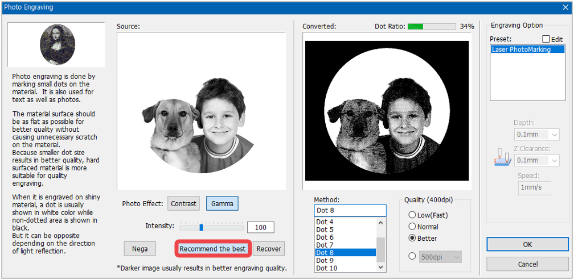574x280 pixels.
Task: Apply the Nega effect
Action: 140,249
